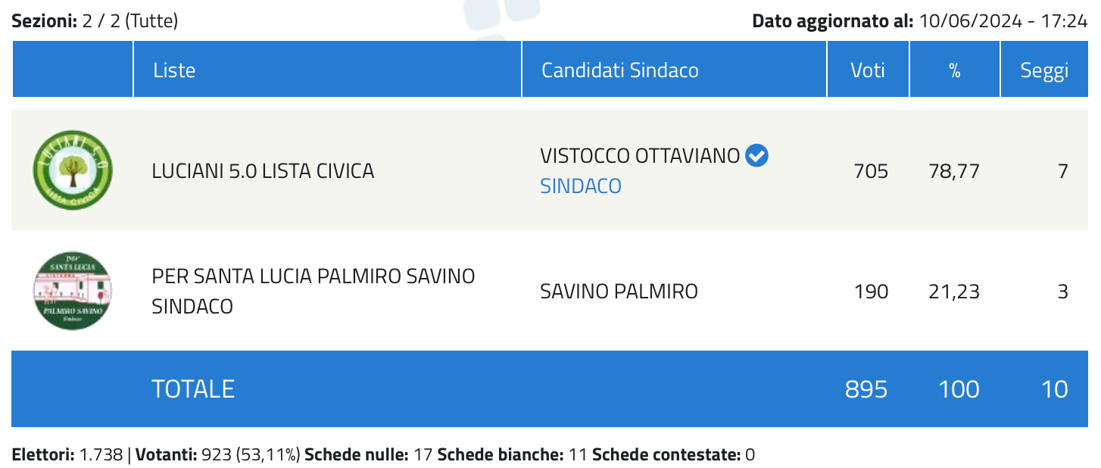Screen dimensions: 1101x468
Task: Click the TOTALE row label
Action: (193, 389)
